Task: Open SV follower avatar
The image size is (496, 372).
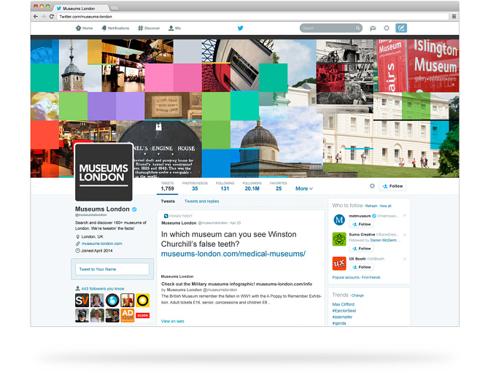Action: 82,301
